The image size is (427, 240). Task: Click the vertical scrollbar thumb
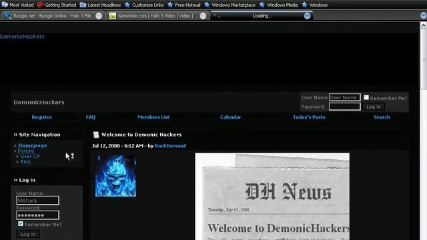pos(423,59)
